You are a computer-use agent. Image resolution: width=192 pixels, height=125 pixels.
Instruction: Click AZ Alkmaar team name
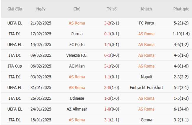point(77,109)
